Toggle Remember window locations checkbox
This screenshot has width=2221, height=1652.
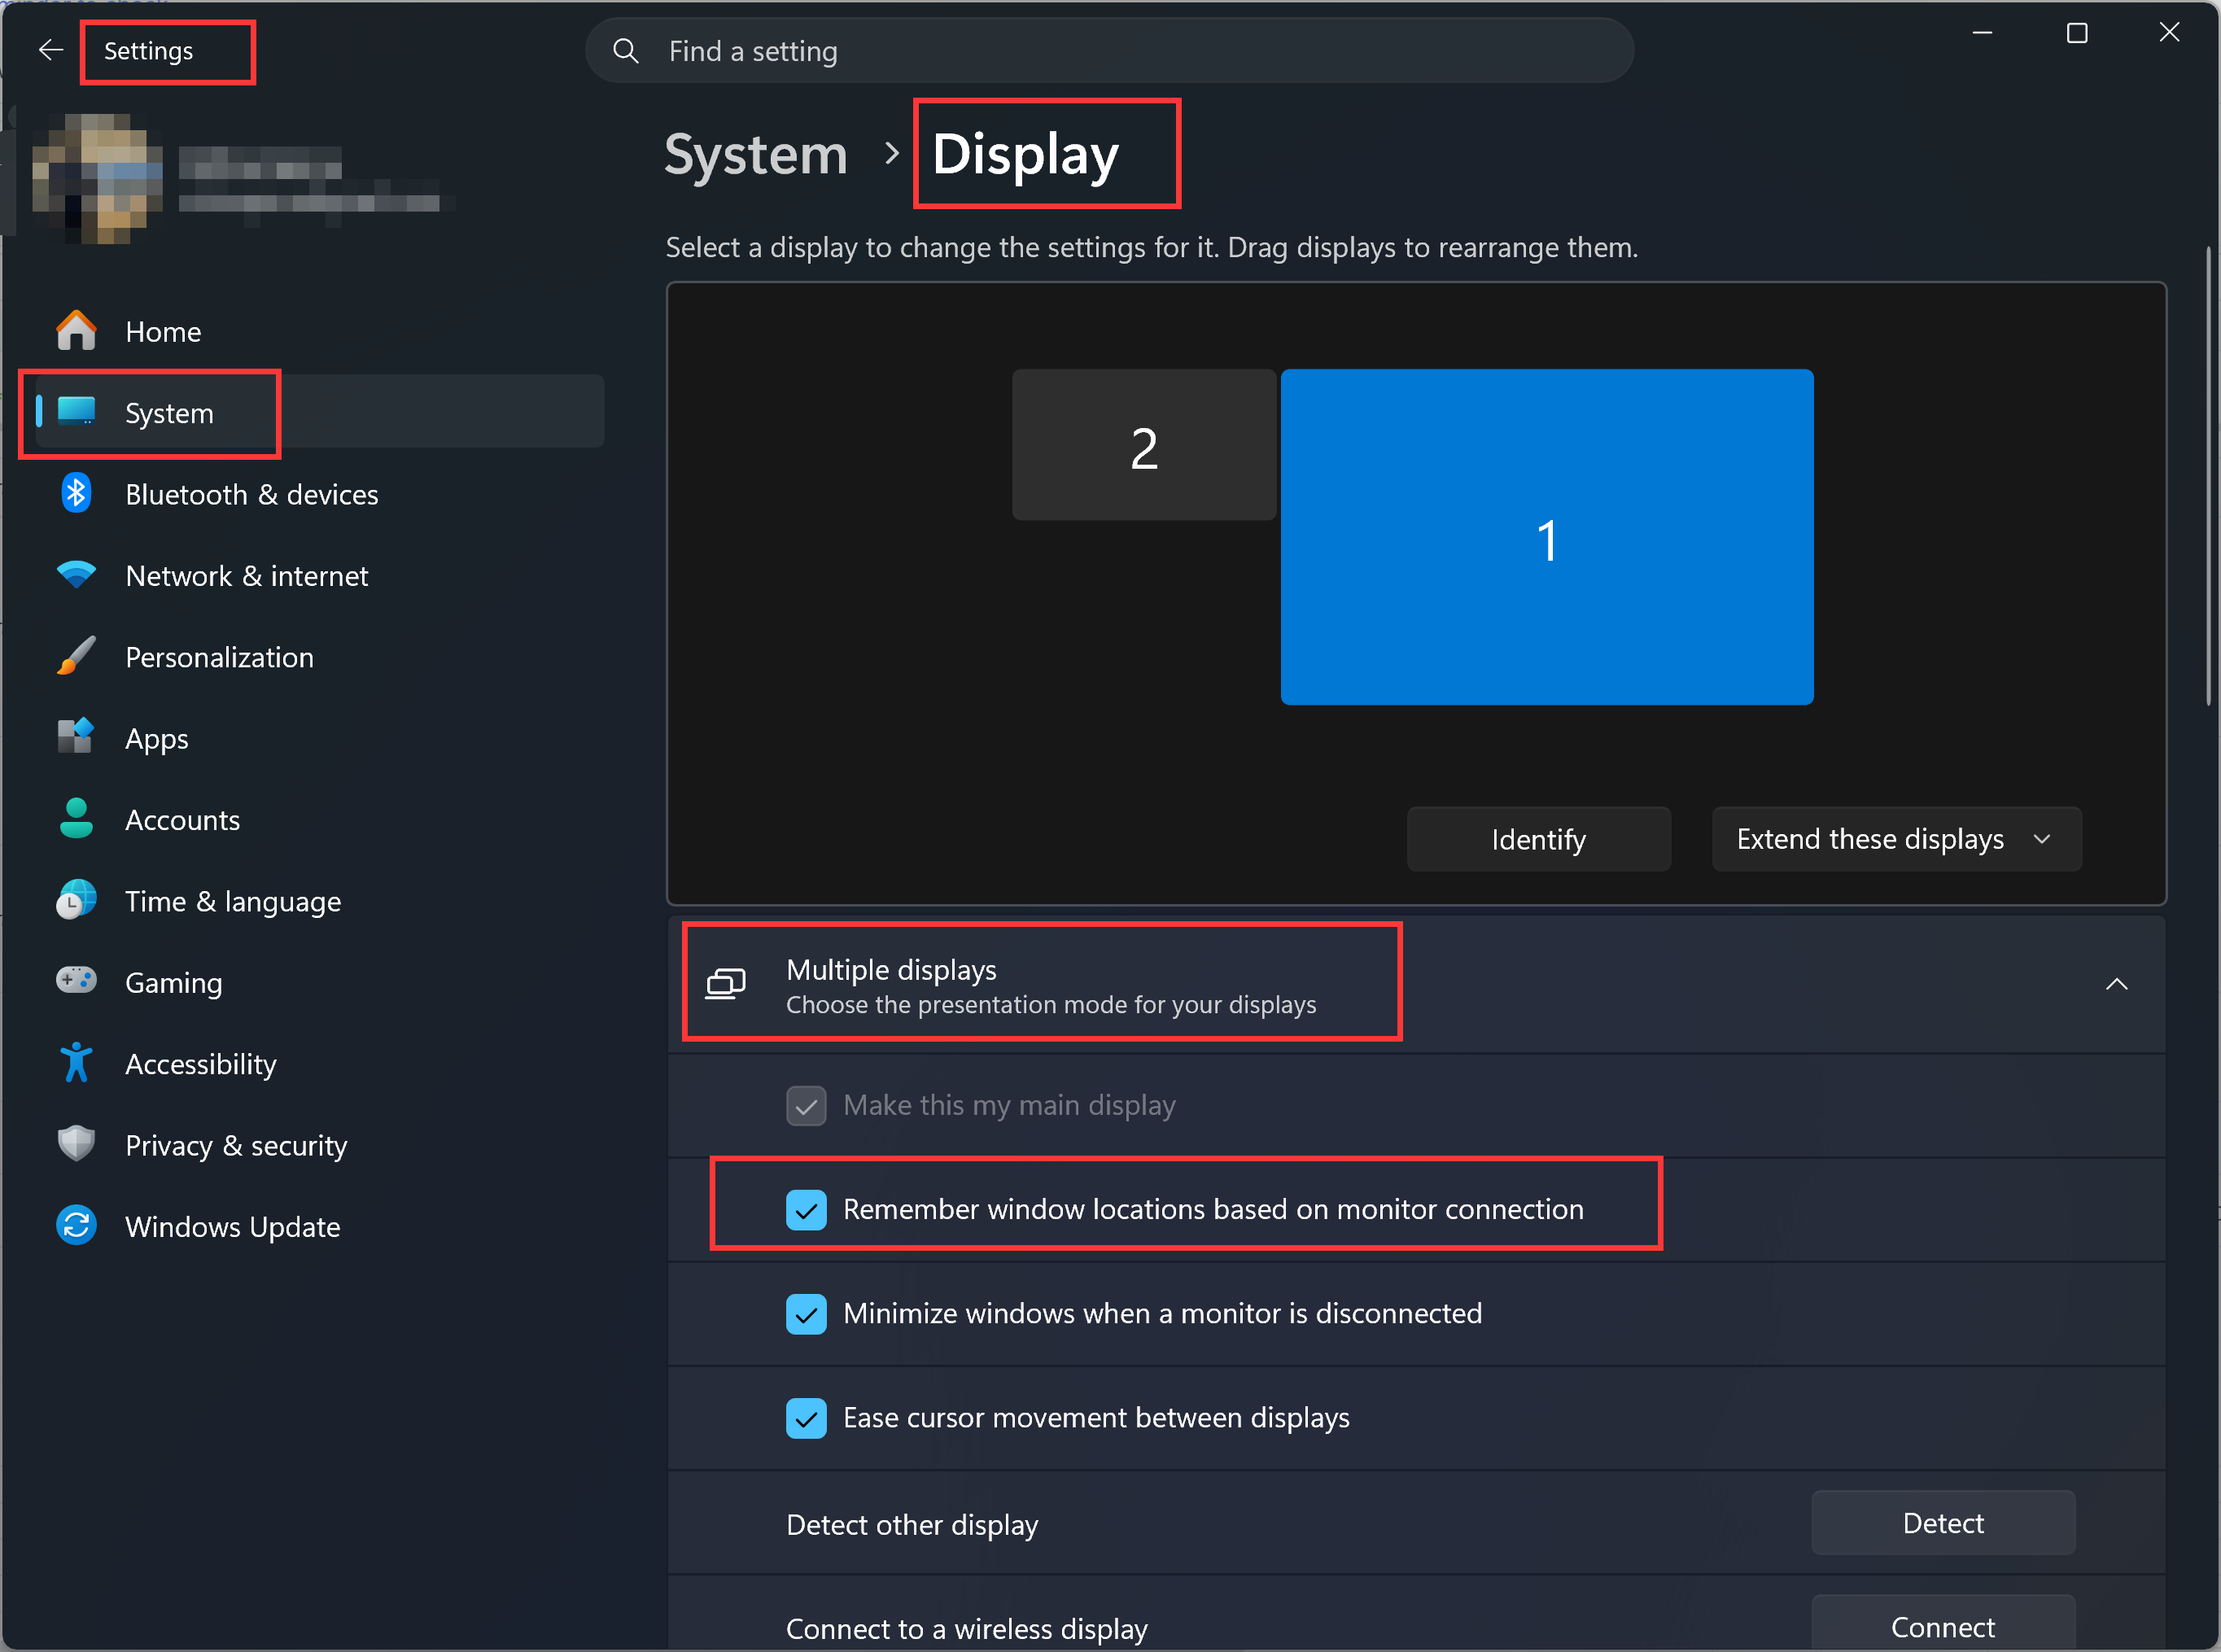806,1210
